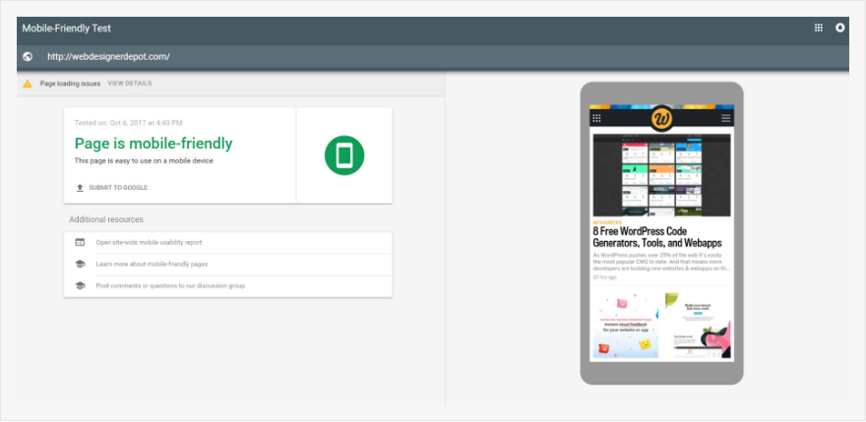The width and height of the screenshot is (866, 422).
Task: Click graduation cap icon beside Post comments
Action: pos(80,285)
